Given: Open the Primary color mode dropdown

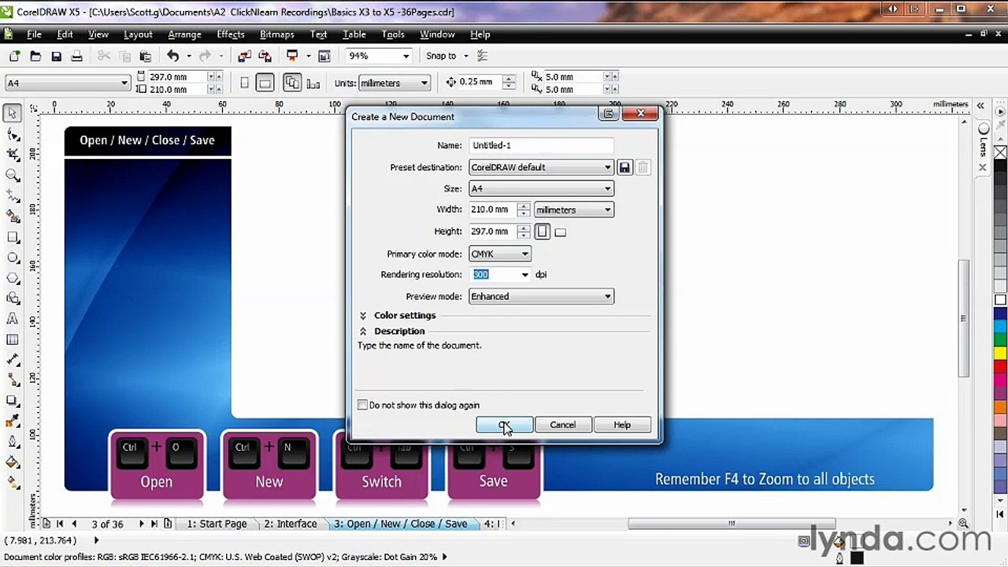Looking at the screenshot, I should point(500,254).
